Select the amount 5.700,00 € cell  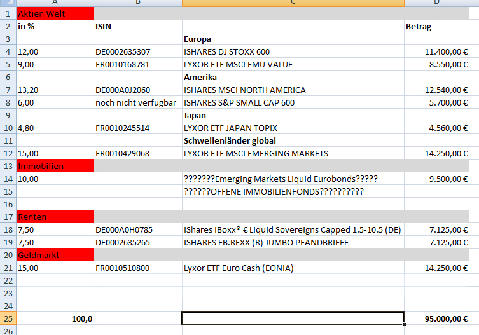pos(436,102)
